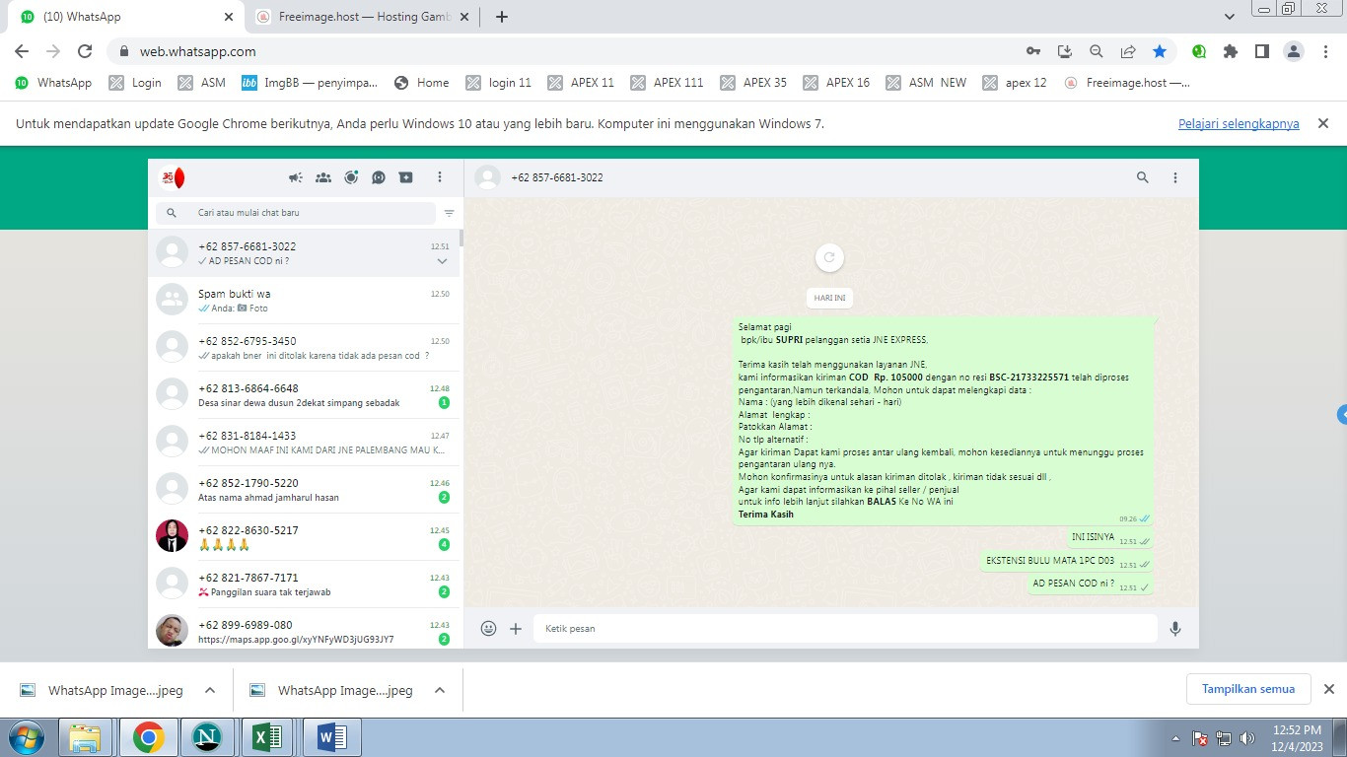Image resolution: width=1347 pixels, height=757 pixels.
Task: Open the chat with +62 831-8184-1433
Action: coord(304,442)
